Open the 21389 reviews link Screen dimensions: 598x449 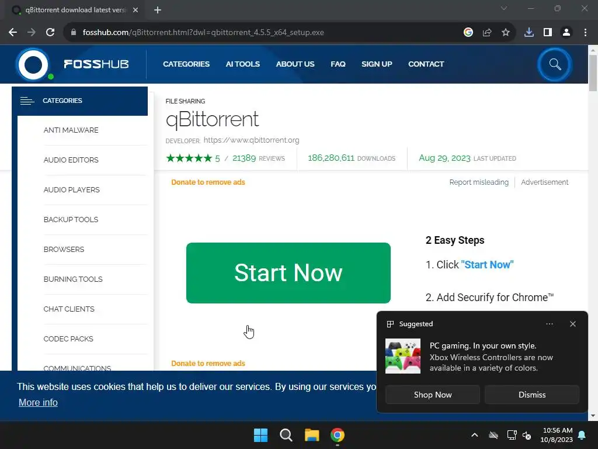[259, 158]
